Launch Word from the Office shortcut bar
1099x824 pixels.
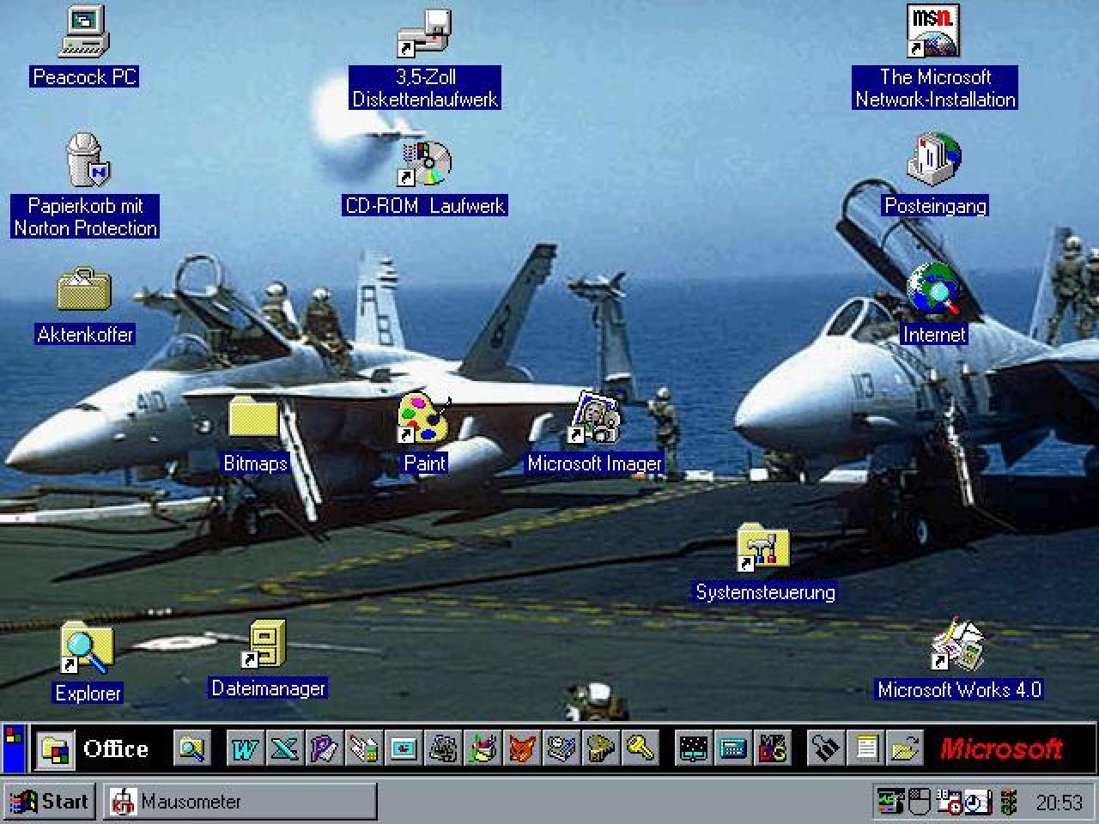point(245,748)
